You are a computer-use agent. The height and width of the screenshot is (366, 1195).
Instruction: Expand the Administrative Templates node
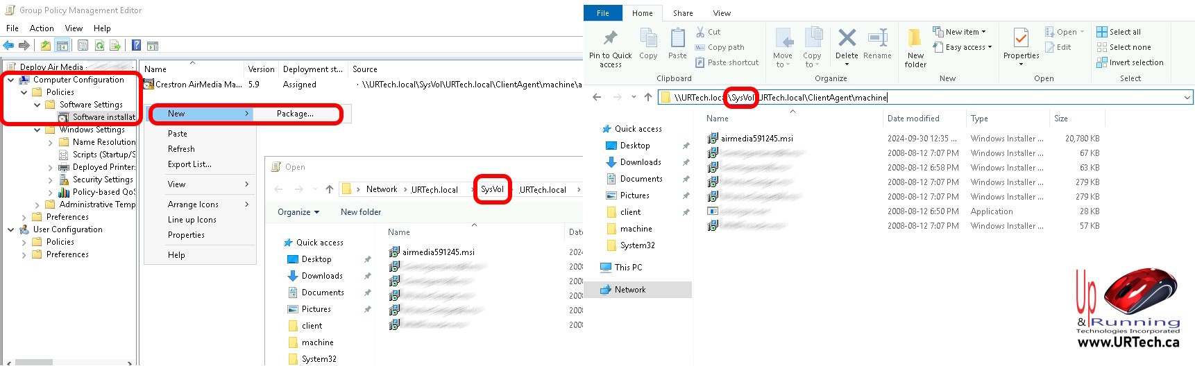point(37,205)
